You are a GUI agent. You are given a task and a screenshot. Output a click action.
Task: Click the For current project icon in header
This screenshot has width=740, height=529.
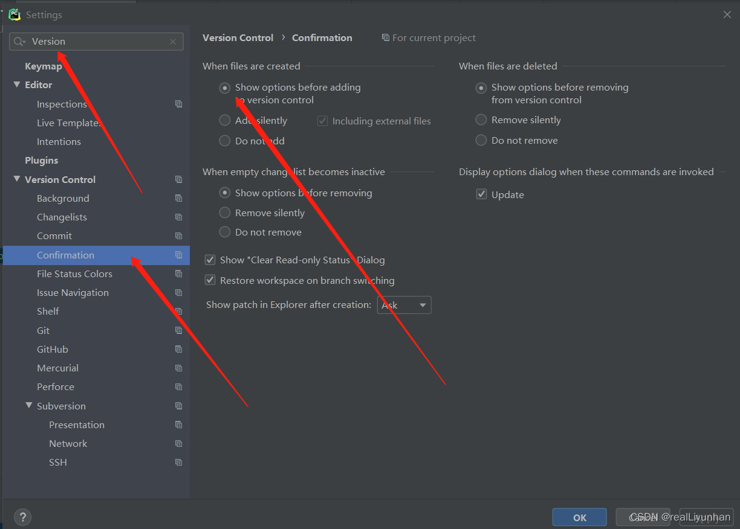coord(385,37)
